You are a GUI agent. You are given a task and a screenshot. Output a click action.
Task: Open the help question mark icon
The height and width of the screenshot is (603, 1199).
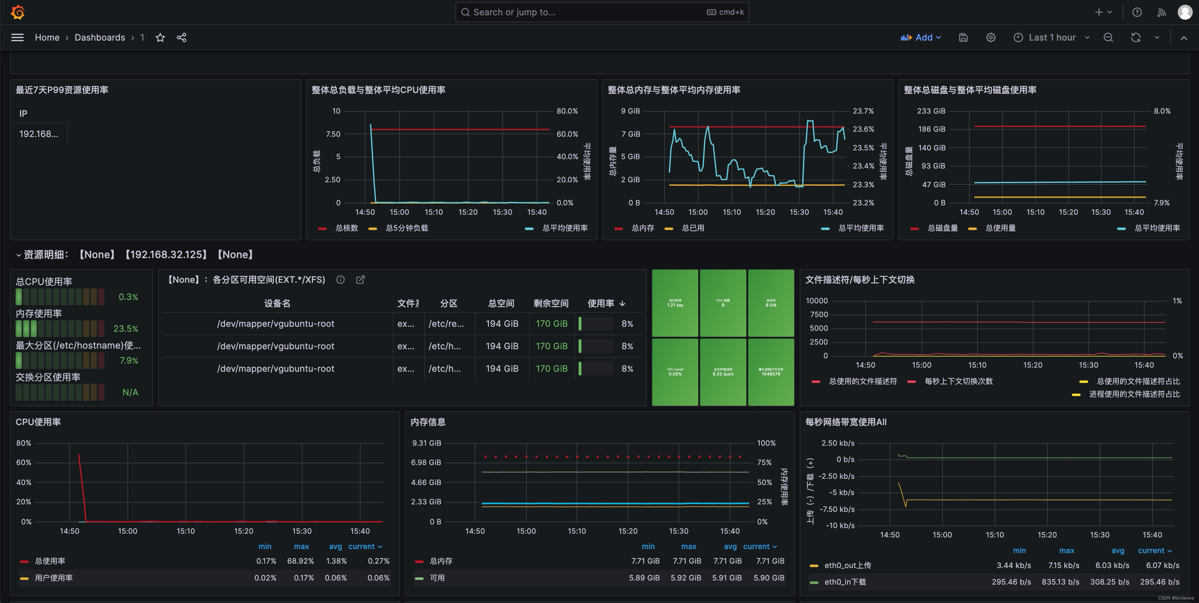click(1137, 12)
